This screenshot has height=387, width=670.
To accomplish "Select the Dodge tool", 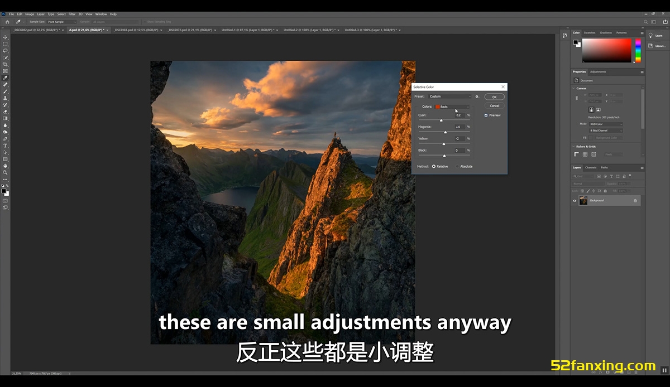I will pos(6,132).
